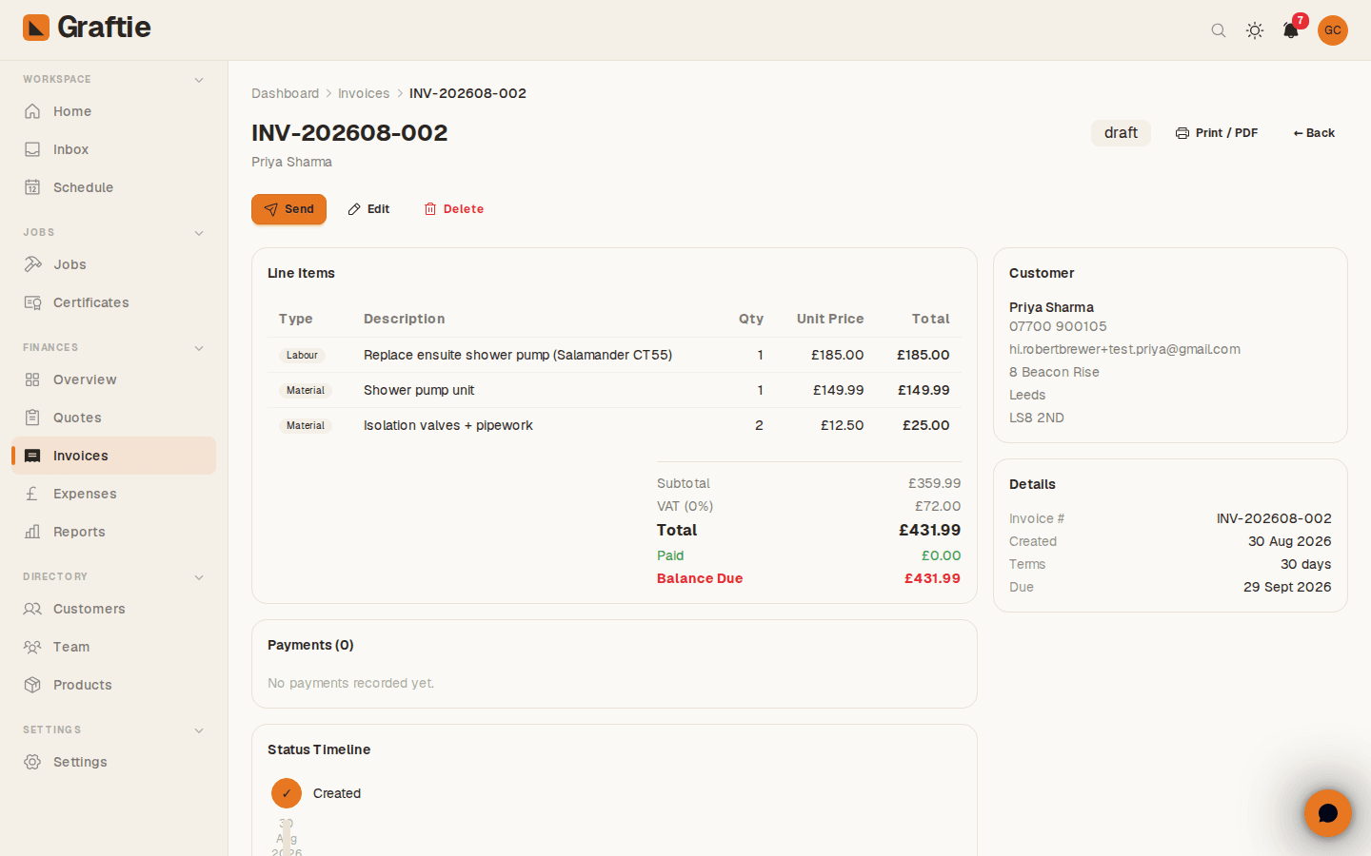Click the Settings gear icon

(x=32, y=762)
